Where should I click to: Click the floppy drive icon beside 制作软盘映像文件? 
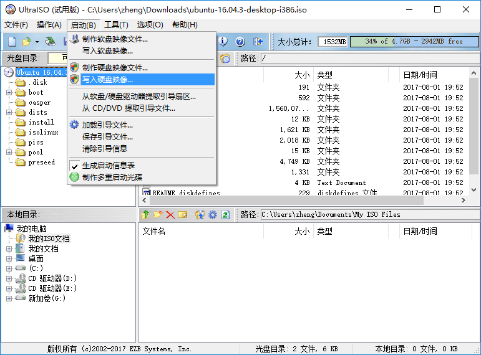click(x=74, y=39)
